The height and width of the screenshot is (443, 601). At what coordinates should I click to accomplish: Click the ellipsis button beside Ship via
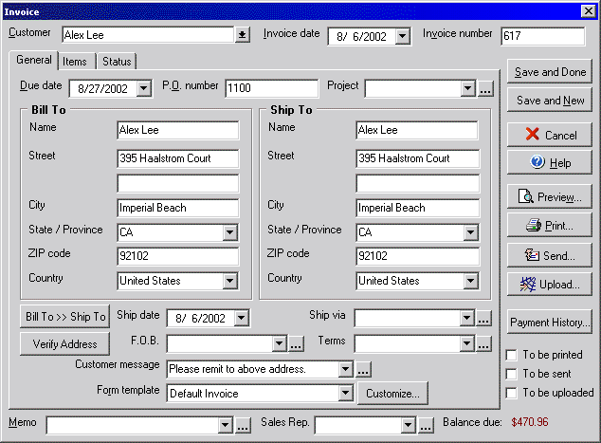485,318
